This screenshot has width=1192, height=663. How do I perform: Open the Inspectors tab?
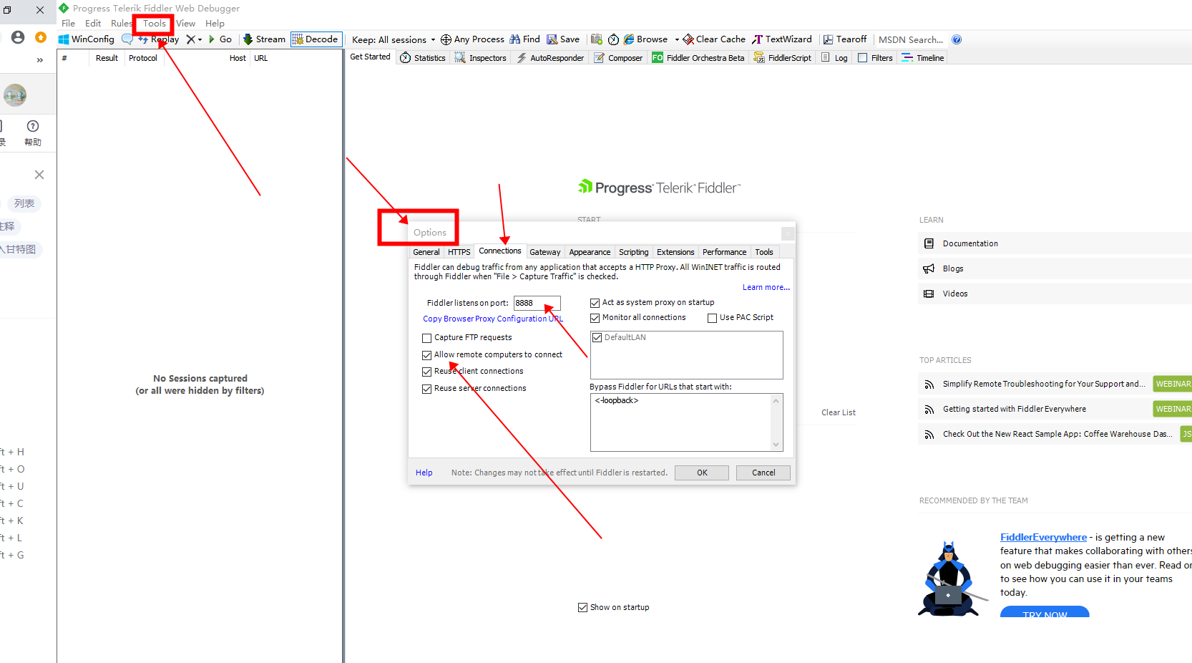480,58
